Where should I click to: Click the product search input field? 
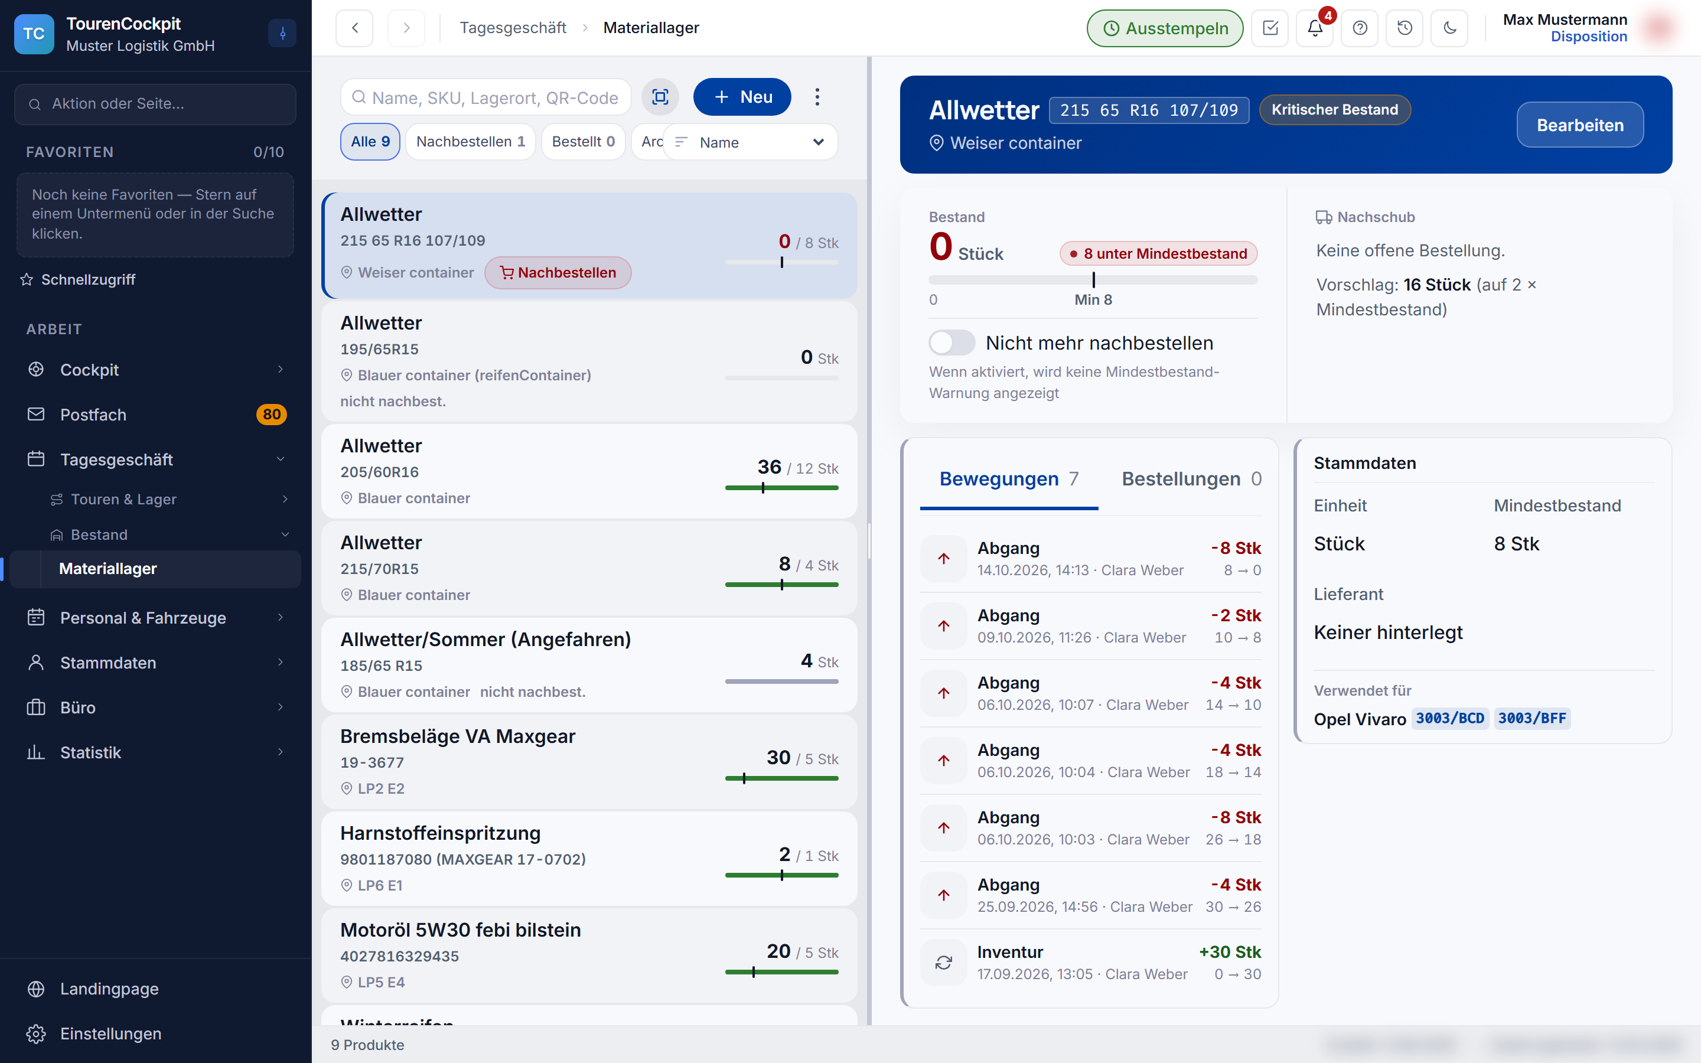[487, 97]
